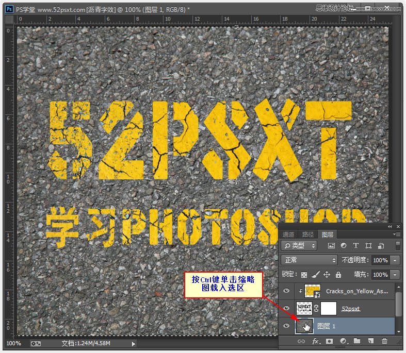The height and width of the screenshot is (353, 406).
Task: Switch to the 路径 (Paths) tab
Action: point(308,234)
